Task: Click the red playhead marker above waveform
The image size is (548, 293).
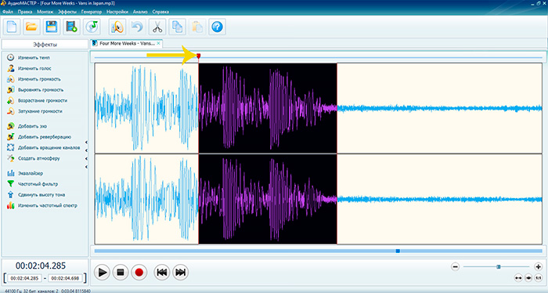Action: (199, 56)
